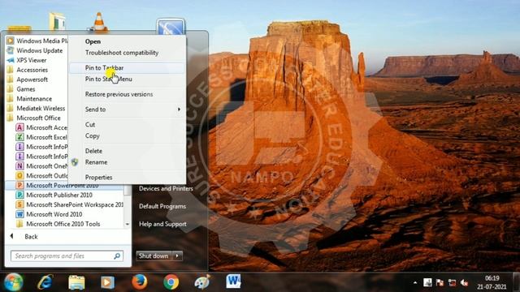
Task: Show hidden system tray icons arrow
Action: tap(415, 283)
